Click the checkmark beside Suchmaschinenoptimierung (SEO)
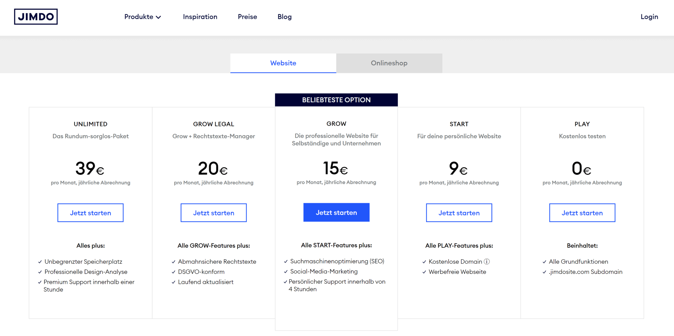Screen dimensions: 674x336 click(x=286, y=262)
